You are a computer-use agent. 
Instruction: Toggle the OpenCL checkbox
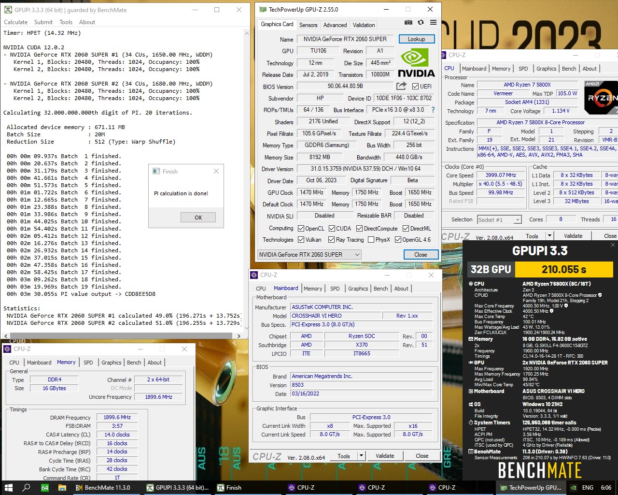point(301,229)
